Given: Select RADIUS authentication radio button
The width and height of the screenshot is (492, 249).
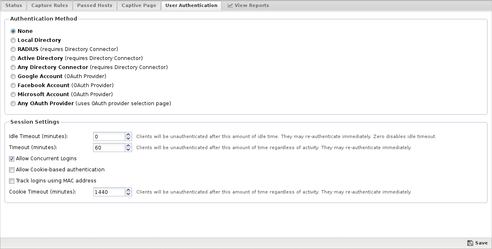Looking at the screenshot, I should pos(13,49).
